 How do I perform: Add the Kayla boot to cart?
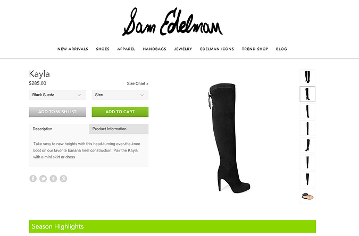coord(120,112)
